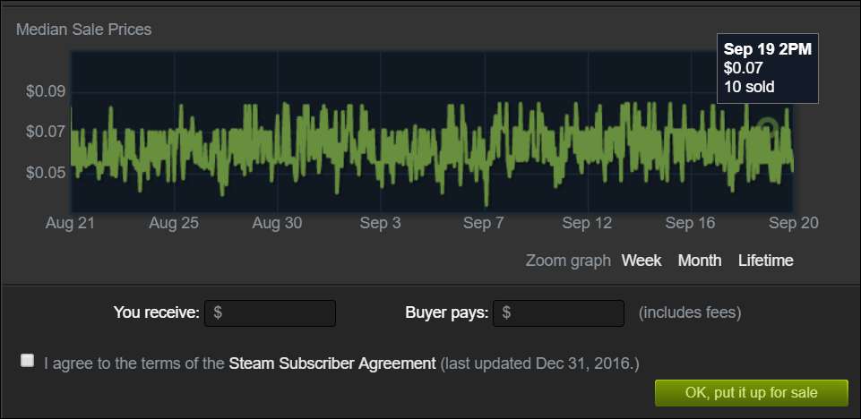Zoom graph to Week view
Image resolution: width=861 pixels, height=419 pixels.
[641, 261]
